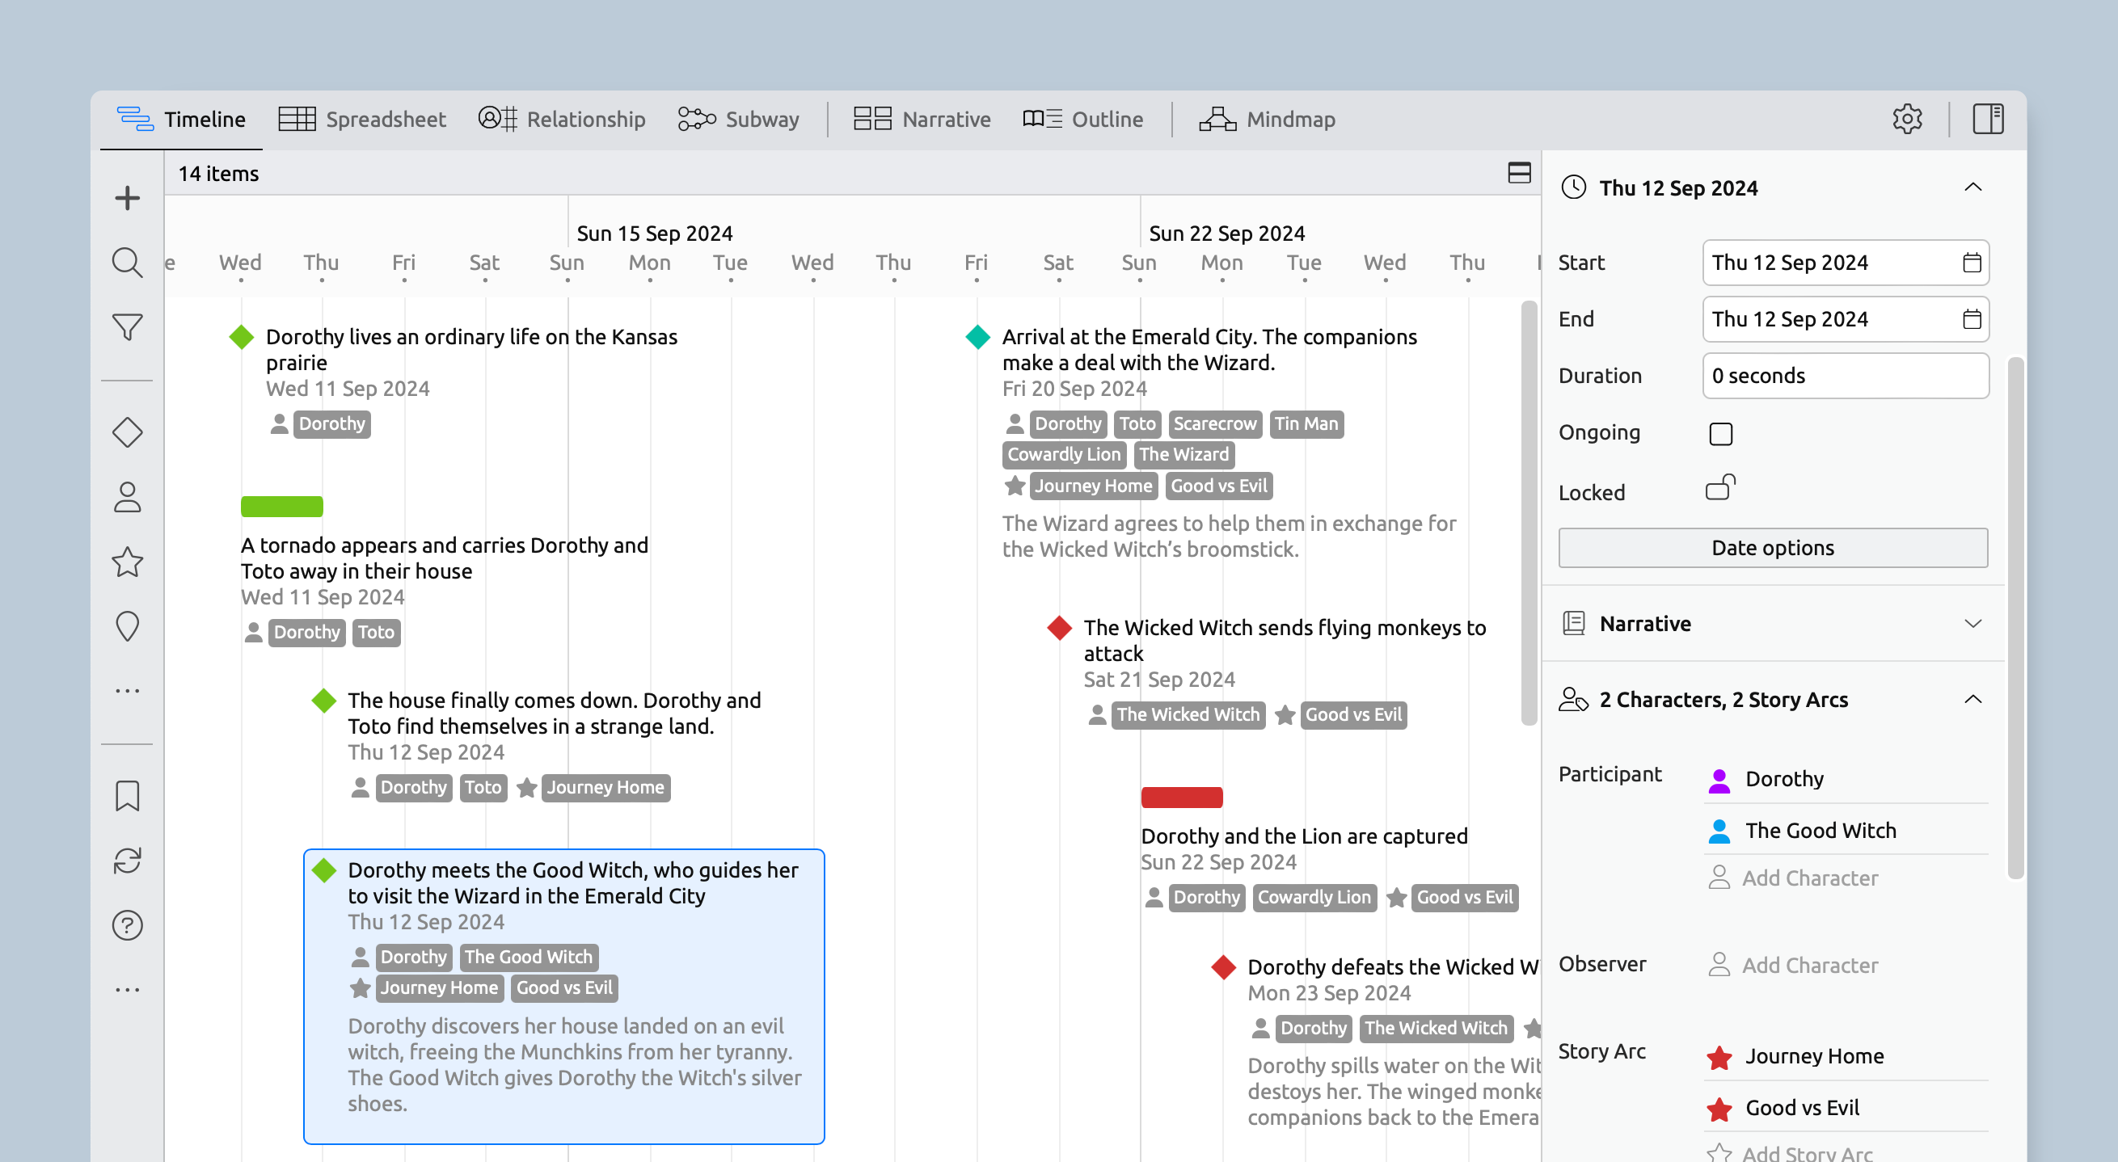Switch to the Relationship tab

pos(562,119)
